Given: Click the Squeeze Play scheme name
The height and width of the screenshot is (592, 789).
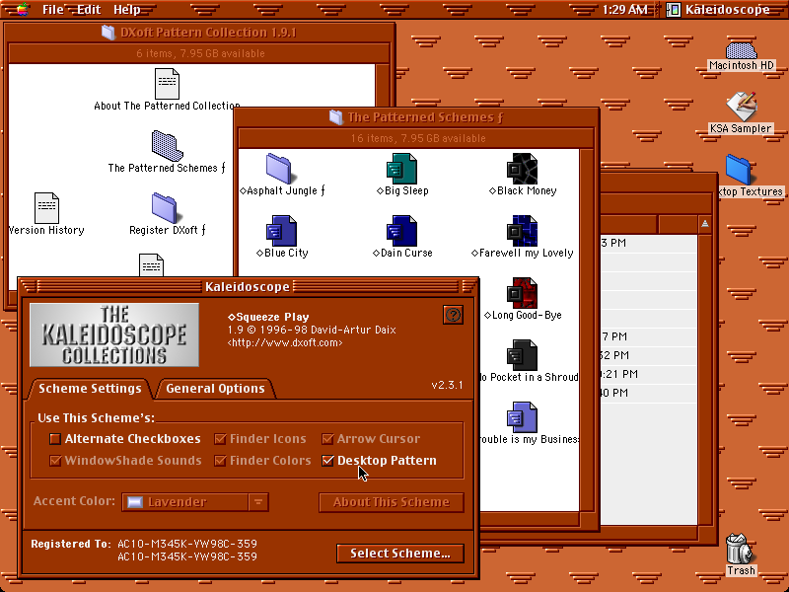Looking at the screenshot, I should click(268, 317).
